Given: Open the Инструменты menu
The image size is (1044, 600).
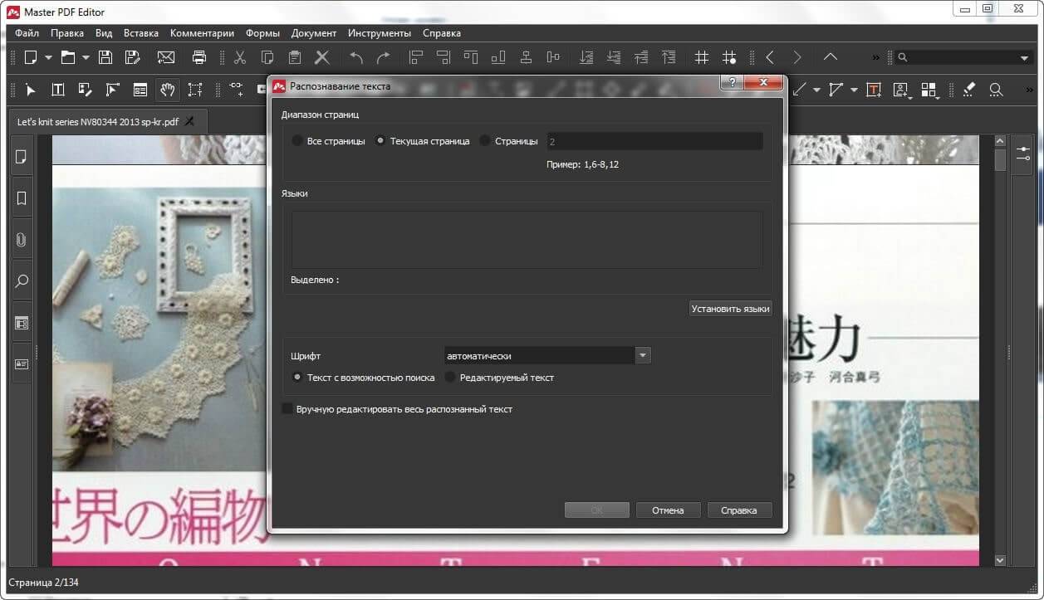Looking at the screenshot, I should click(x=379, y=33).
